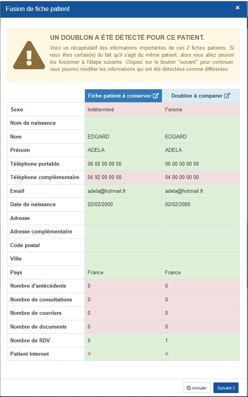Click the Nom de naissance label
The height and width of the screenshot is (397, 248).
tap(33, 123)
